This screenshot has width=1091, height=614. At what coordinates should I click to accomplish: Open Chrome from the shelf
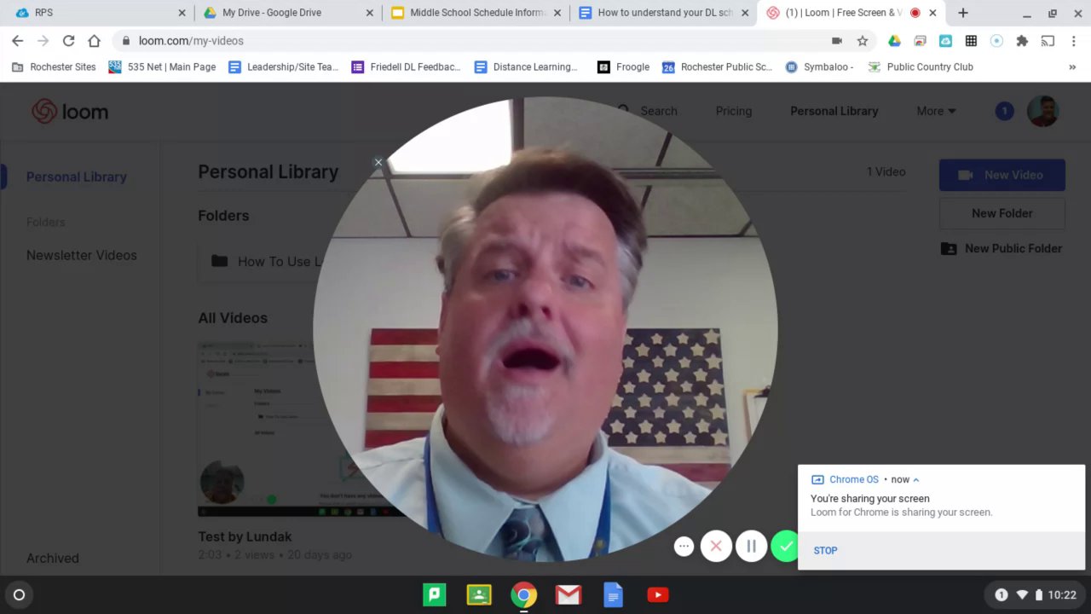pos(524,595)
